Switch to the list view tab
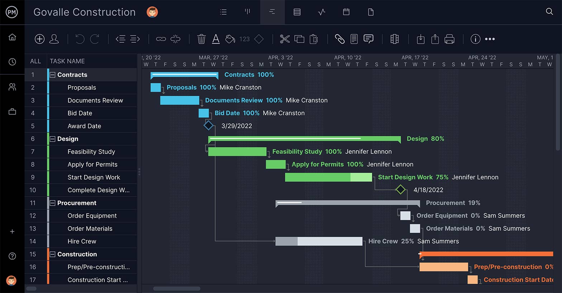The width and height of the screenshot is (562, 293). (x=223, y=12)
